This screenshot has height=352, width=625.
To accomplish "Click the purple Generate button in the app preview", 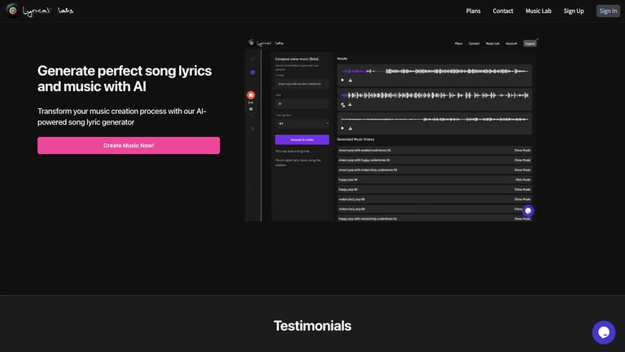I will point(302,139).
